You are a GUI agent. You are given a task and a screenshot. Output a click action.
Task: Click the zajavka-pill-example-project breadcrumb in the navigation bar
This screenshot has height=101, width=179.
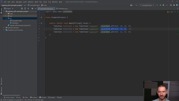coord(12,5)
